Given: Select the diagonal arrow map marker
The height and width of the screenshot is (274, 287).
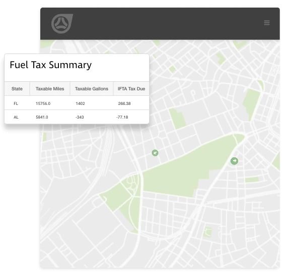Looking at the screenshot, I should point(155,153).
